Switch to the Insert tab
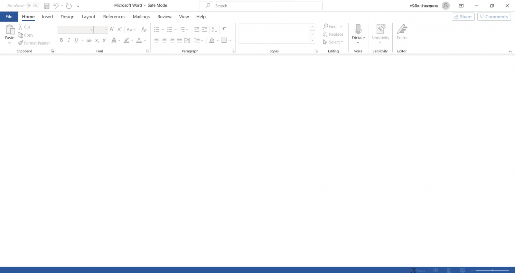Screen dimensions: 515x273 48,17
